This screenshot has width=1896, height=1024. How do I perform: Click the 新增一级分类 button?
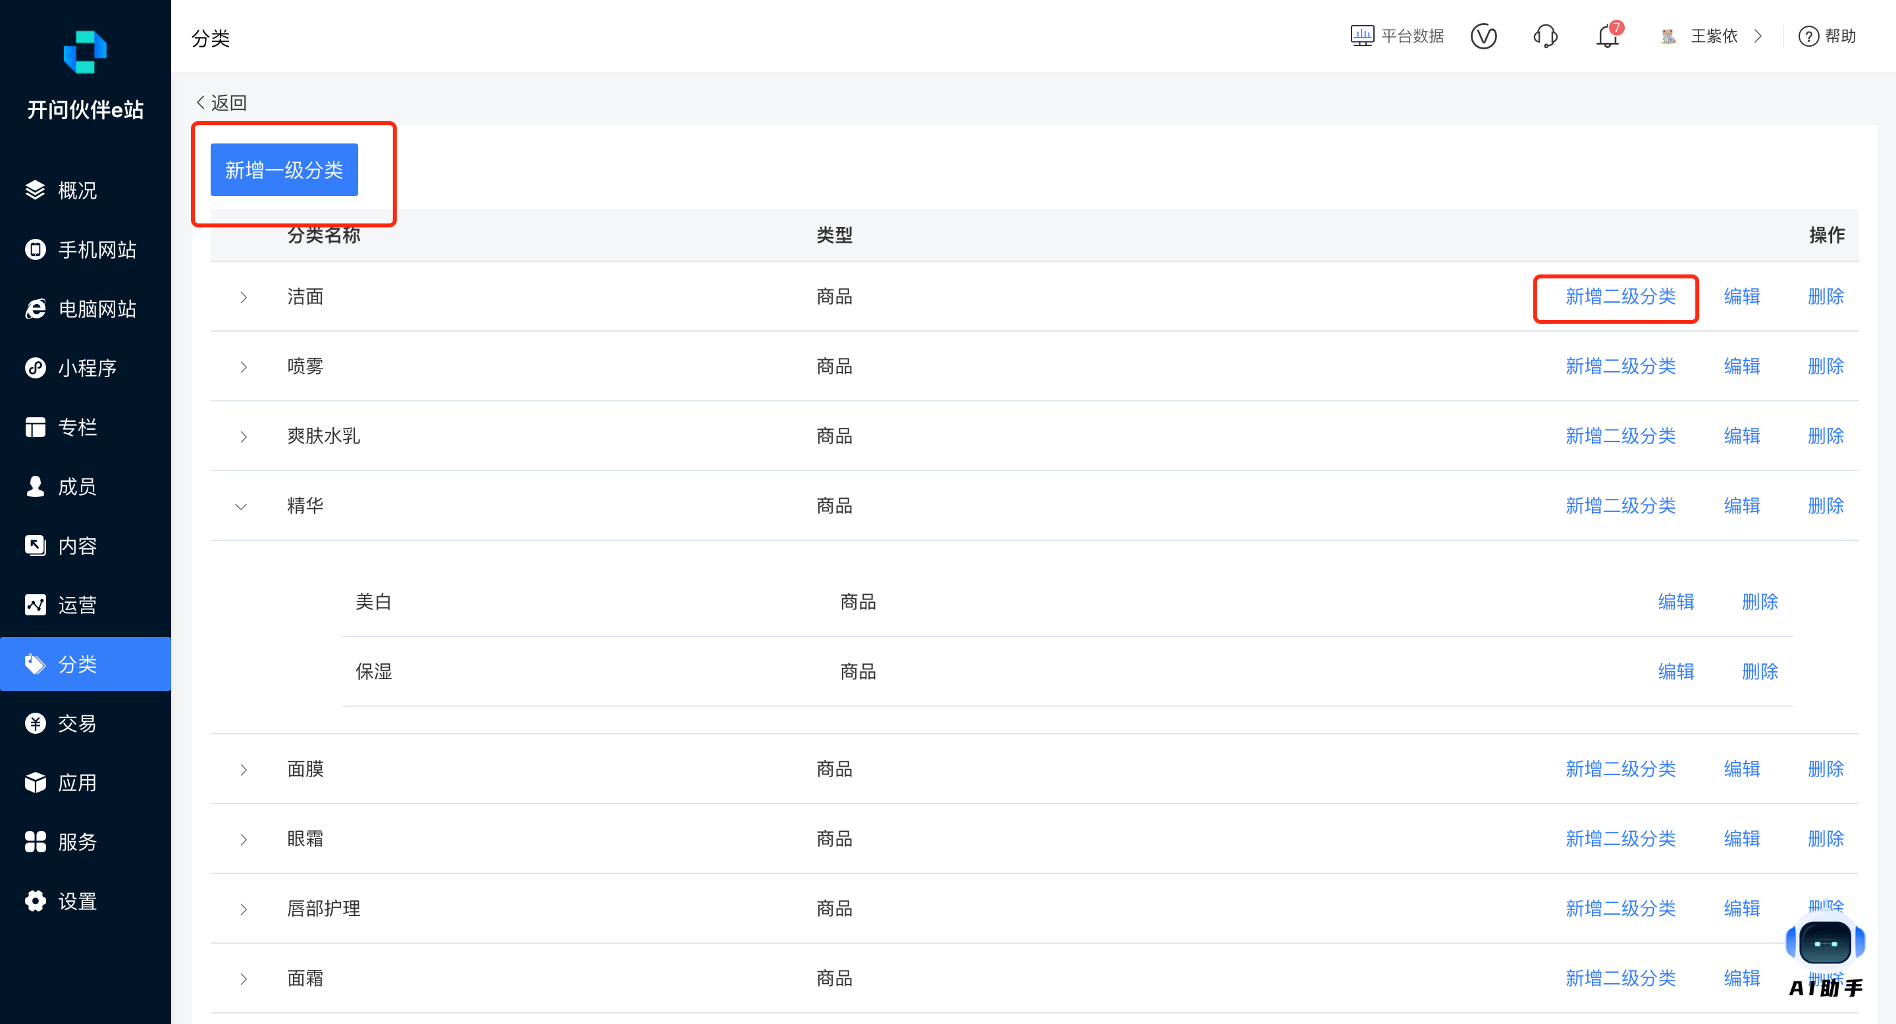pyautogui.click(x=284, y=170)
